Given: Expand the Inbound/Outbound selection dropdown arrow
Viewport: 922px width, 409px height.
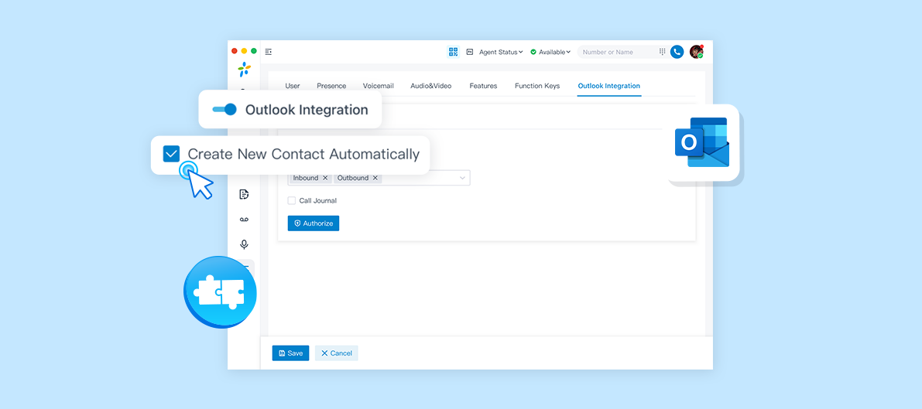Looking at the screenshot, I should (x=463, y=178).
